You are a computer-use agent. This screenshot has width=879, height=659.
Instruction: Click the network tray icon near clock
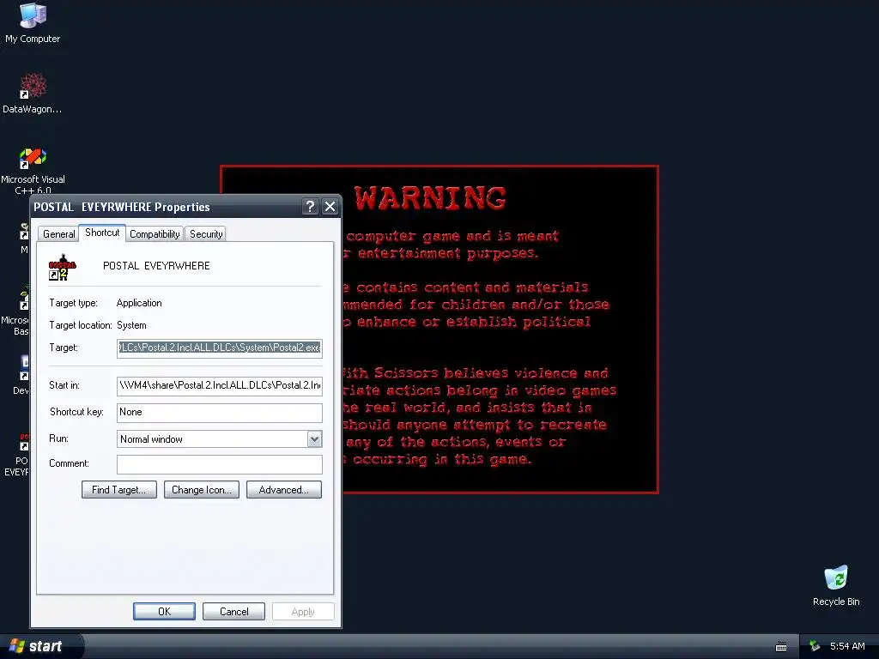[815, 646]
